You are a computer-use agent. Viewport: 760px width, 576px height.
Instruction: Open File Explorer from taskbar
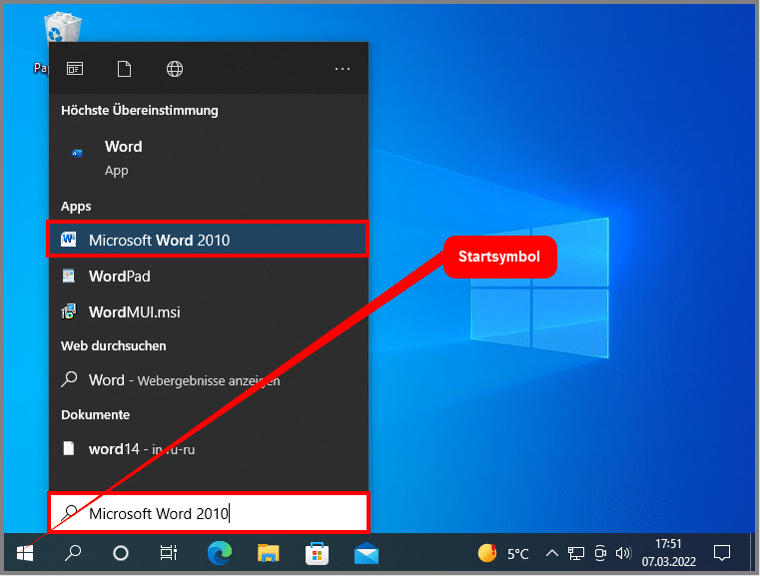coord(268,552)
